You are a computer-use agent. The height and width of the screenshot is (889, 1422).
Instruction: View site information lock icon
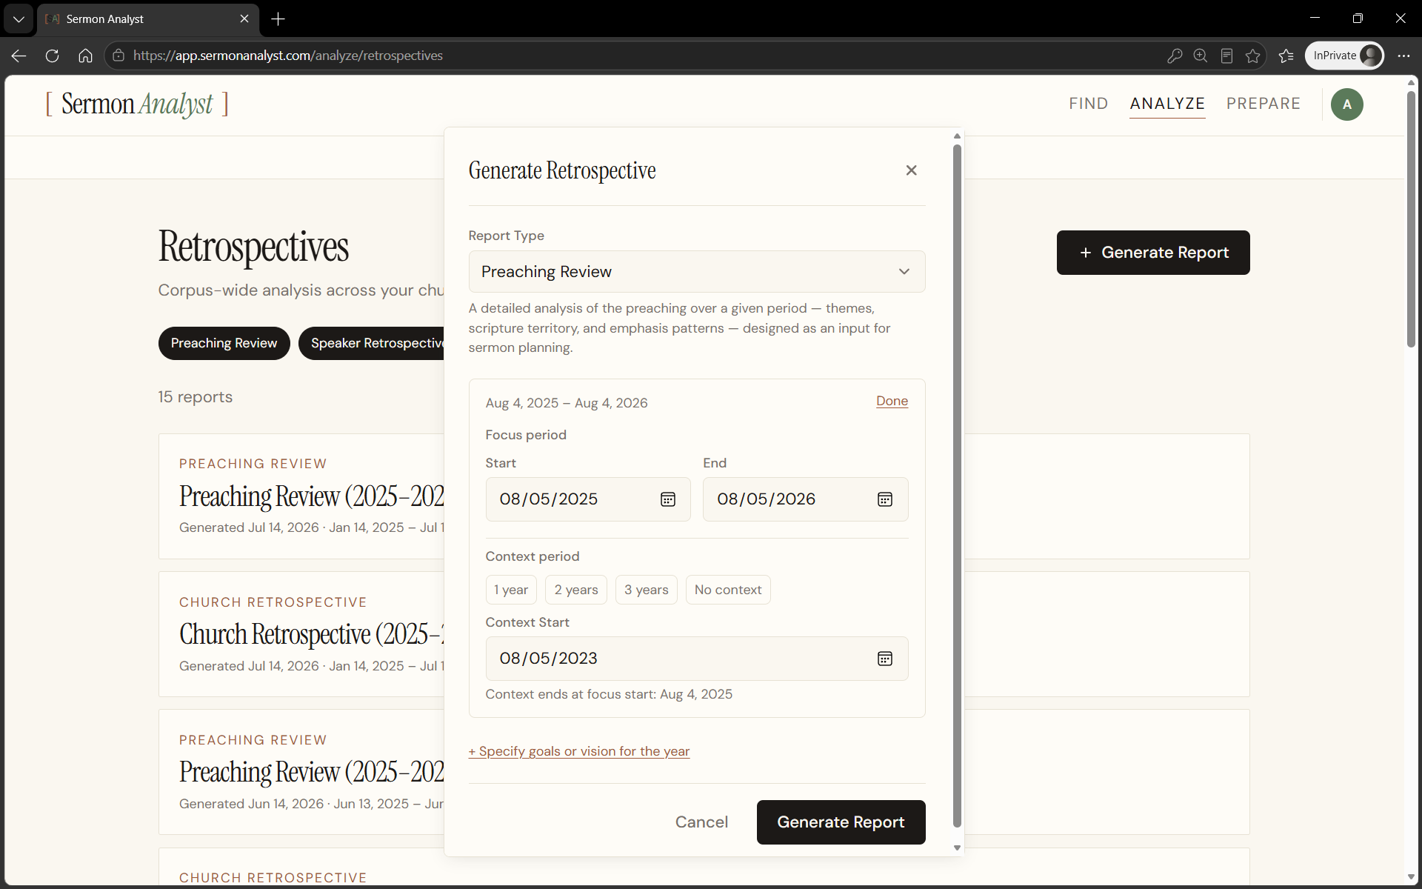(x=118, y=56)
